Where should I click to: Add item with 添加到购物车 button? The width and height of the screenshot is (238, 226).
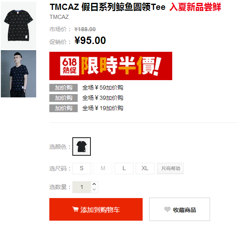96,210
